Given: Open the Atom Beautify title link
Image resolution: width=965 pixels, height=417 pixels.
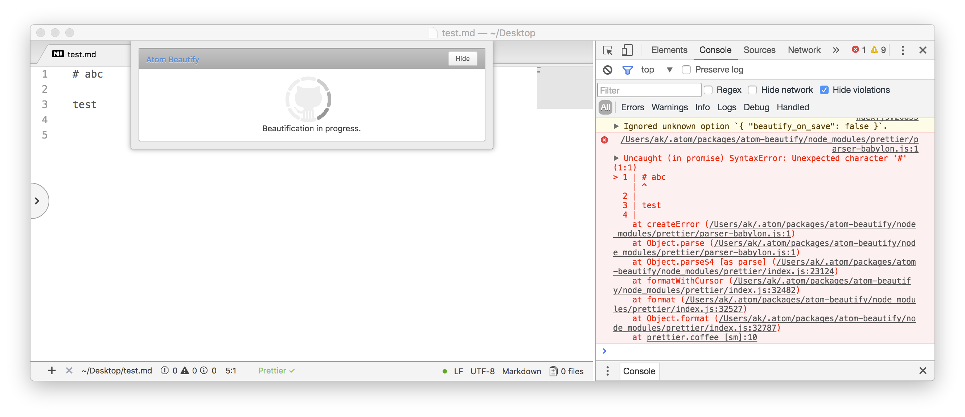Looking at the screenshot, I should tap(172, 59).
